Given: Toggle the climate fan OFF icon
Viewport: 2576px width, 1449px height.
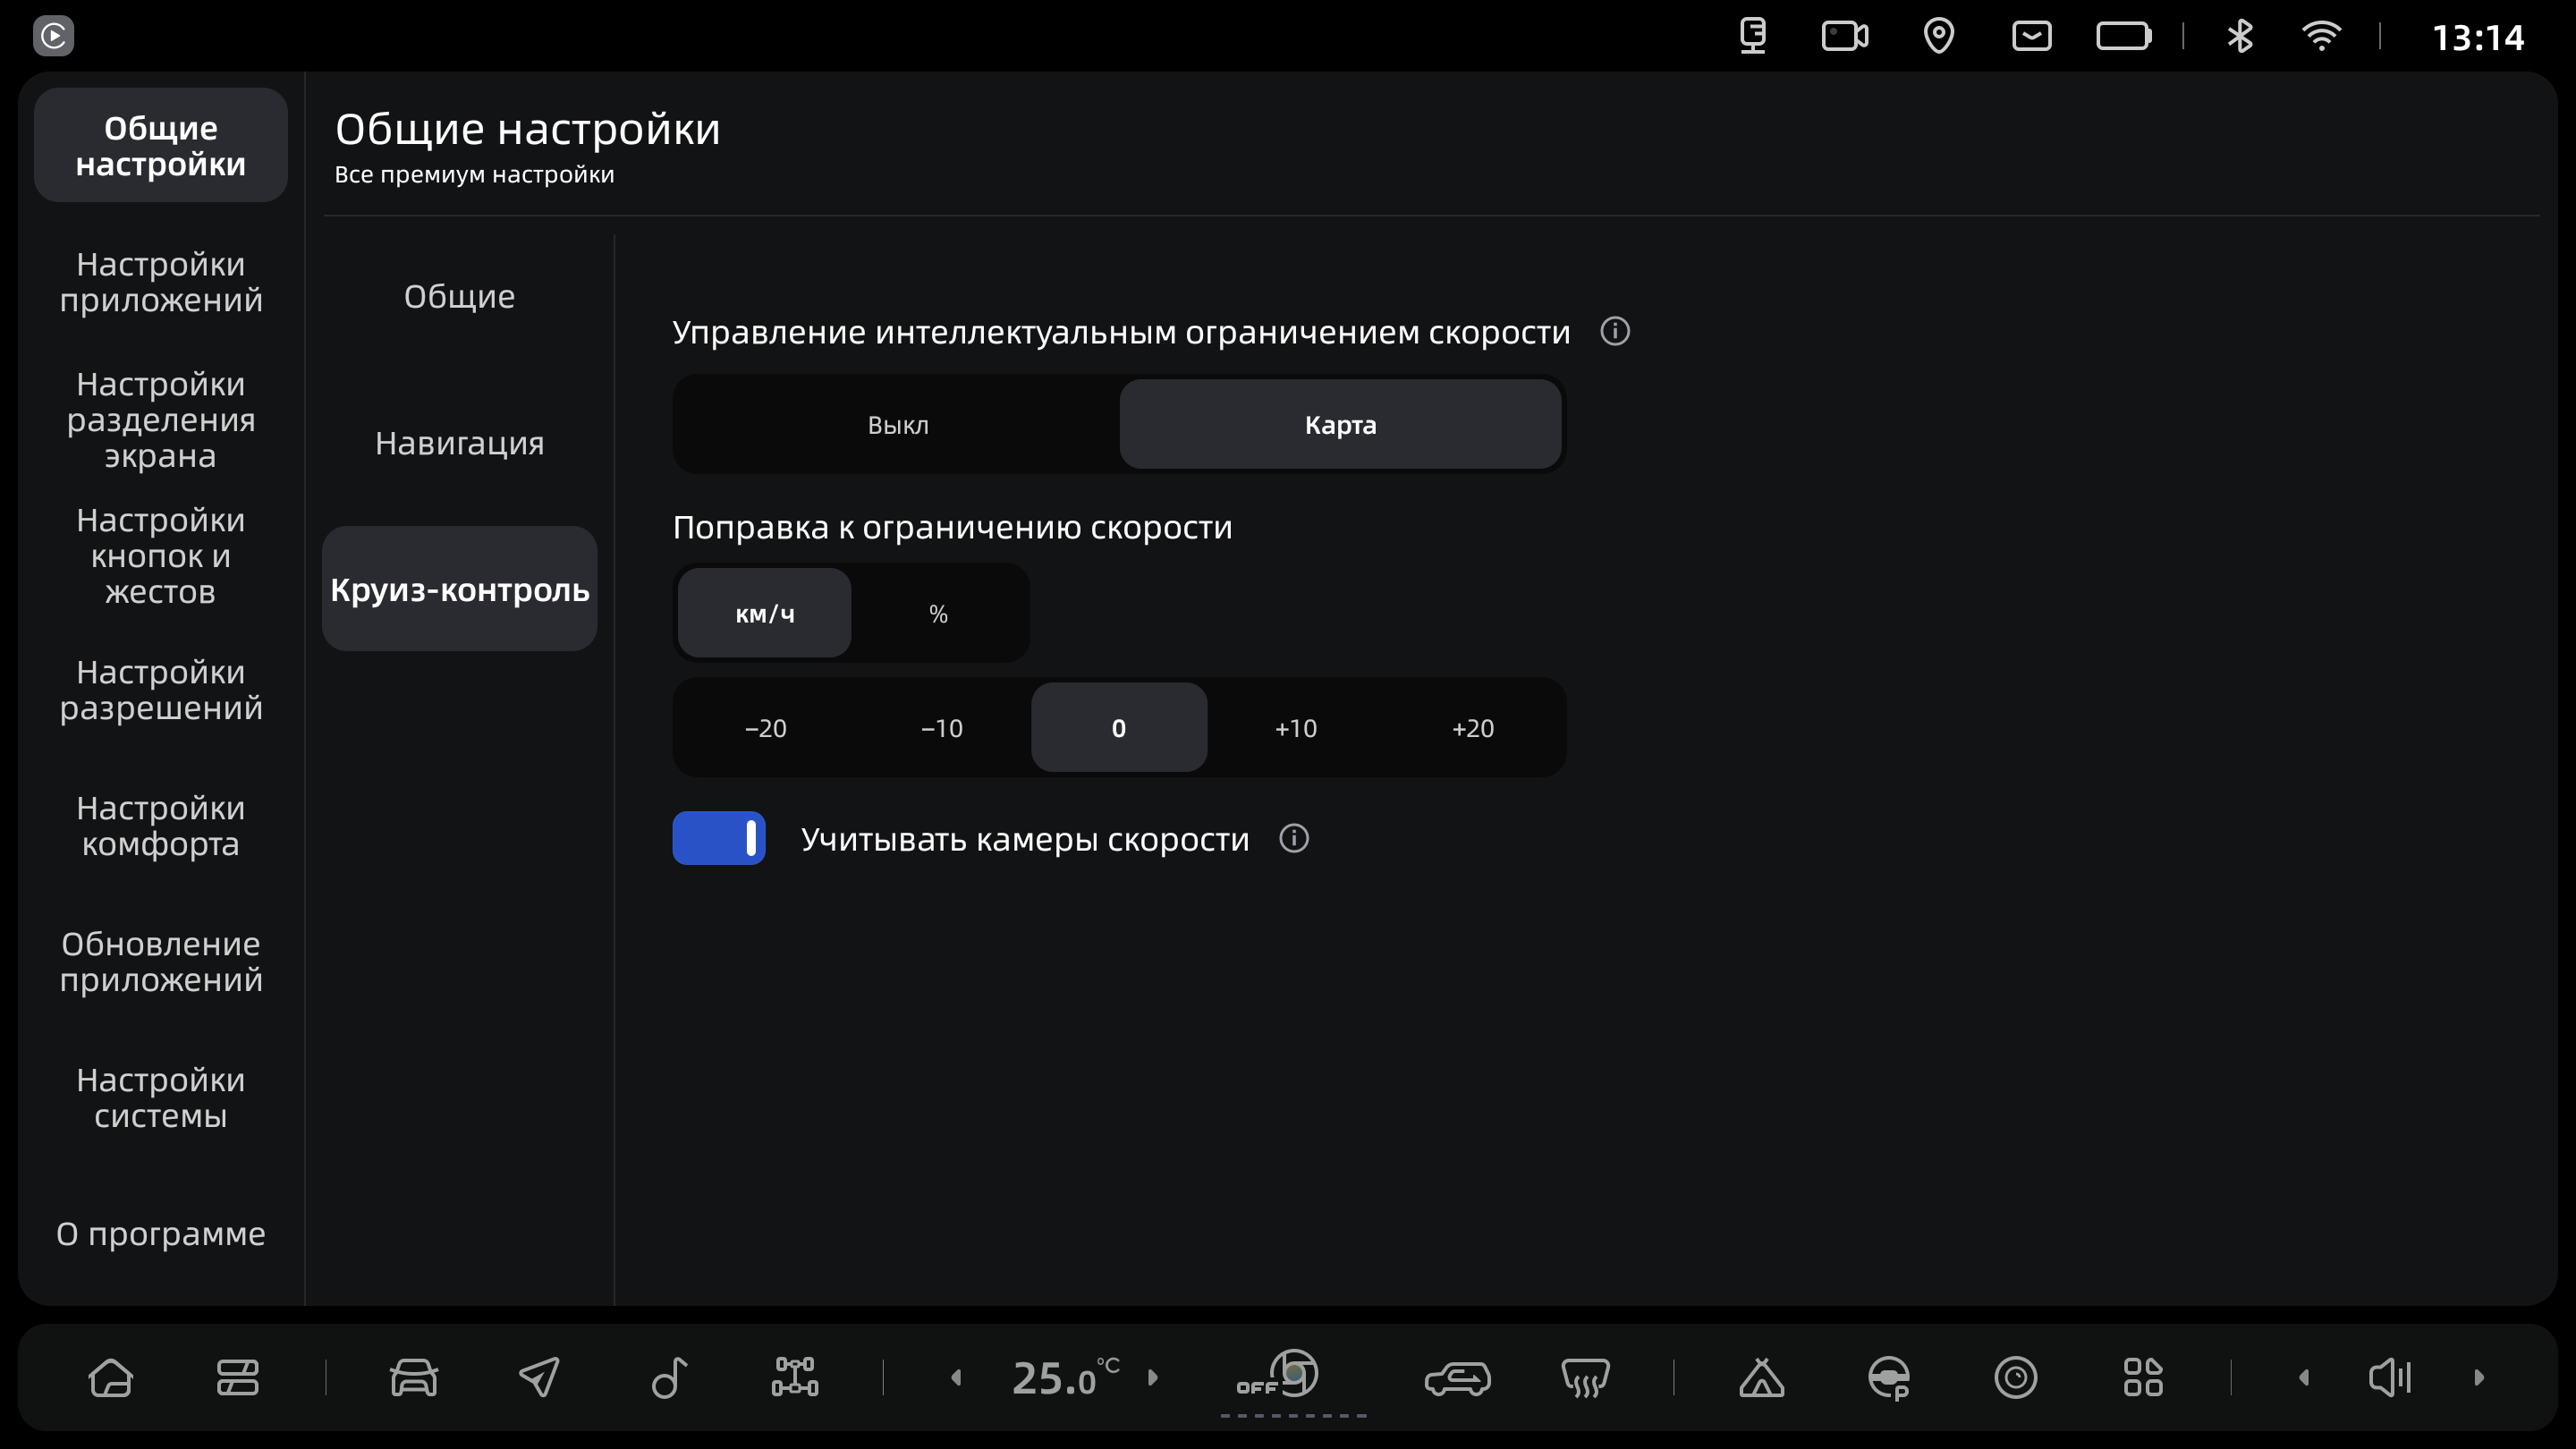Looking at the screenshot, I should 1278,1374.
